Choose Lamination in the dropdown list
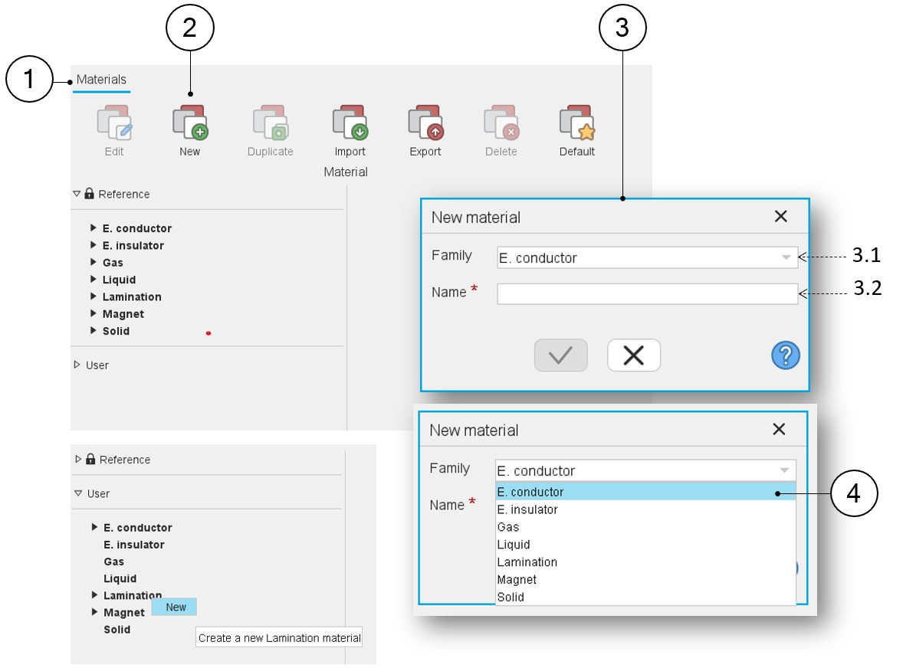903x668 pixels. click(645, 562)
